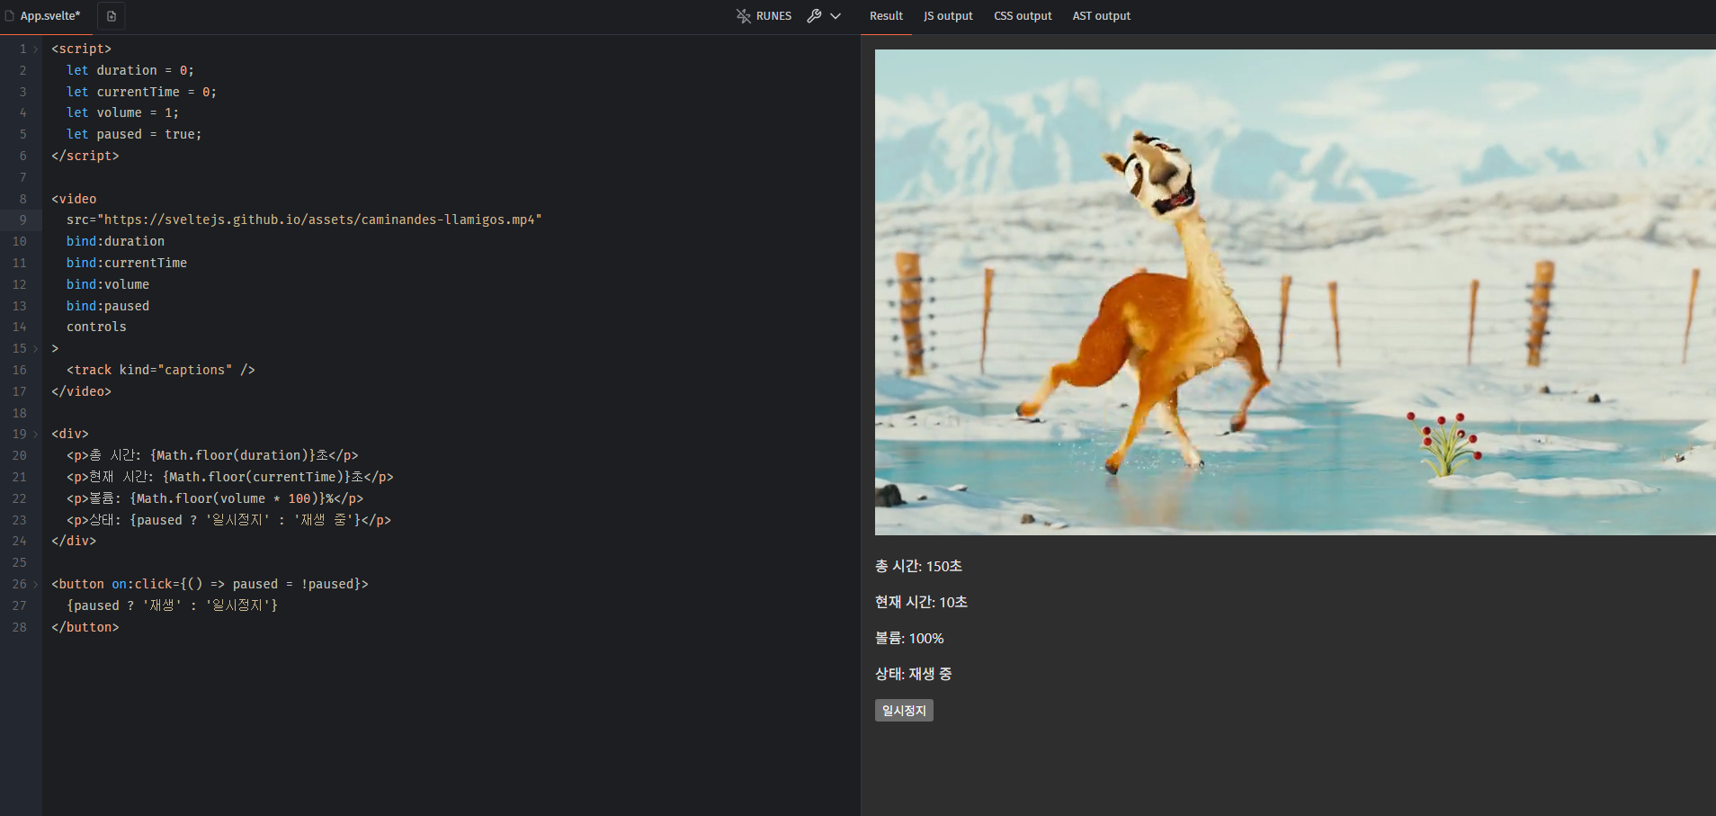This screenshot has height=816, width=1716.
Task: Click the 'bind:duration' code line
Action: point(115,241)
